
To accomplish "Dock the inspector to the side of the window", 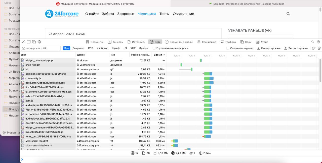I will click(x=29, y=42).
